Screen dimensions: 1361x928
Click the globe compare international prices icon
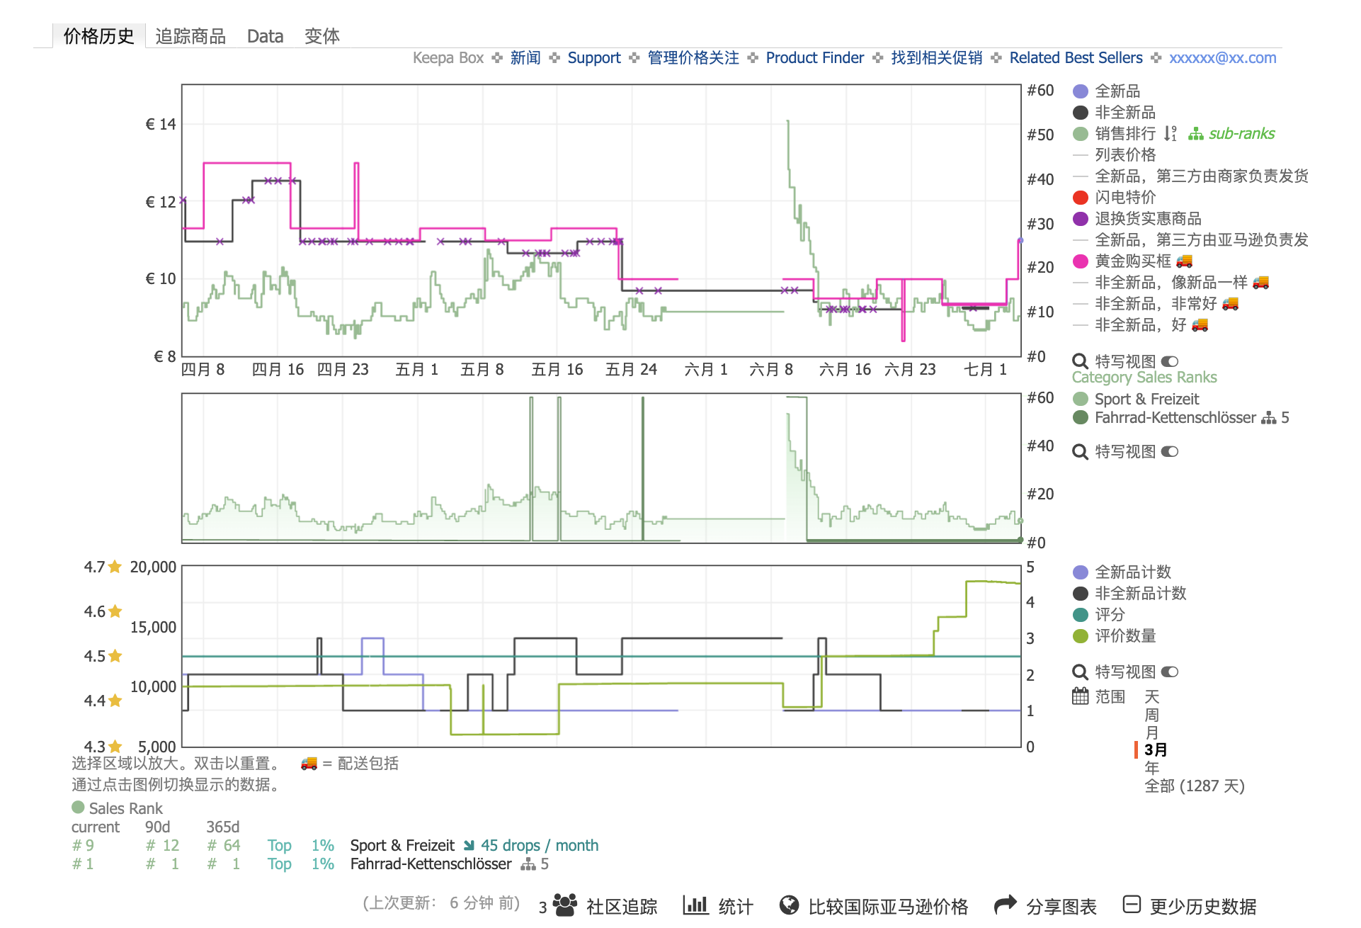click(789, 905)
